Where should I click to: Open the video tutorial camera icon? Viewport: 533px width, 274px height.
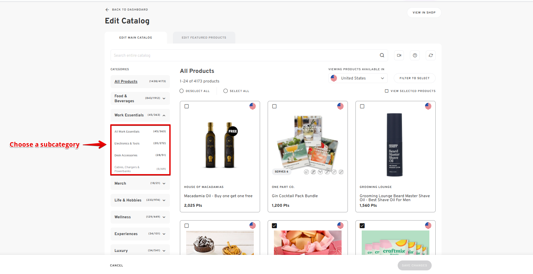click(x=399, y=55)
